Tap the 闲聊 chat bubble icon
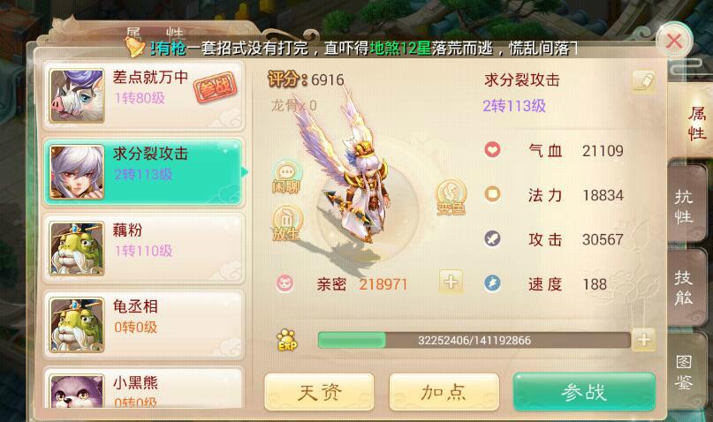The width and height of the screenshot is (713, 422). [286, 177]
